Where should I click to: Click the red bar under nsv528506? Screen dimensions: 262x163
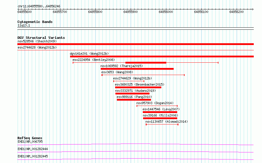coord(135,44)
